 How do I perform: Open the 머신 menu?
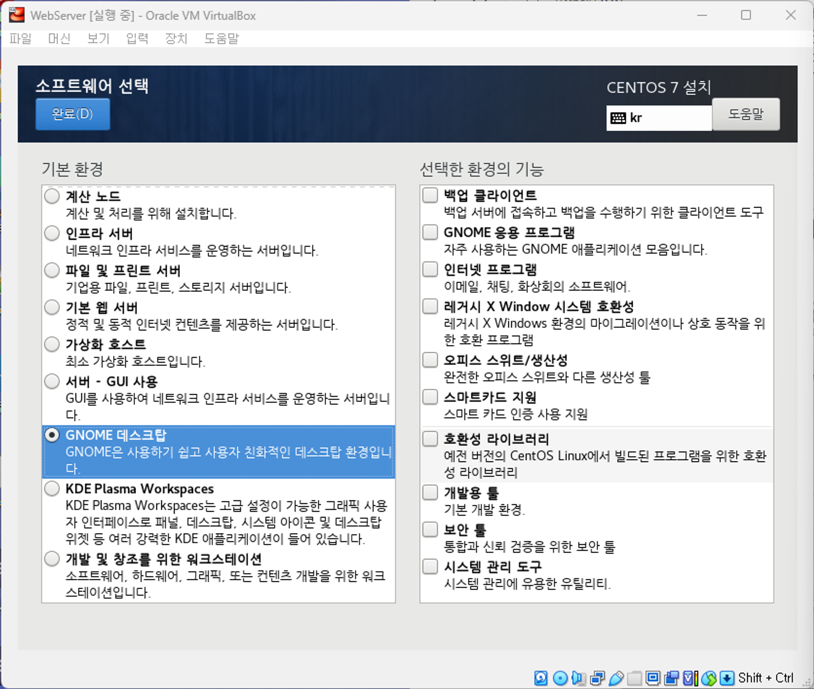[x=59, y=38]
